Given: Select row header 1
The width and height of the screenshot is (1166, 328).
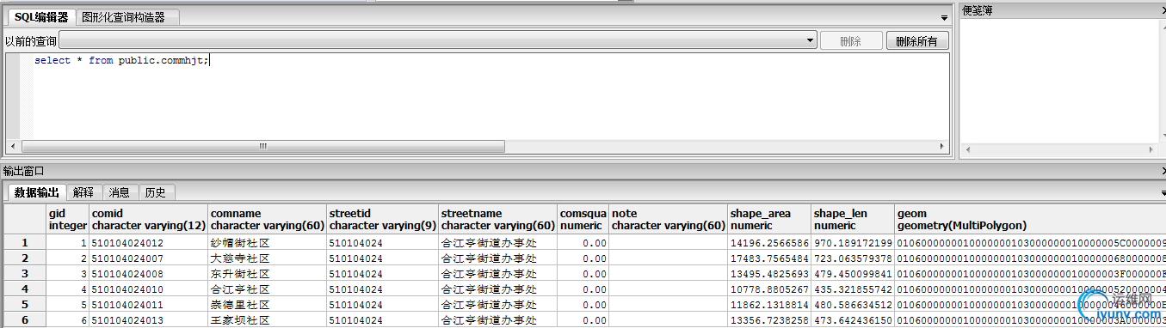Looking at the screenshot, I should [x=24, y=242].
